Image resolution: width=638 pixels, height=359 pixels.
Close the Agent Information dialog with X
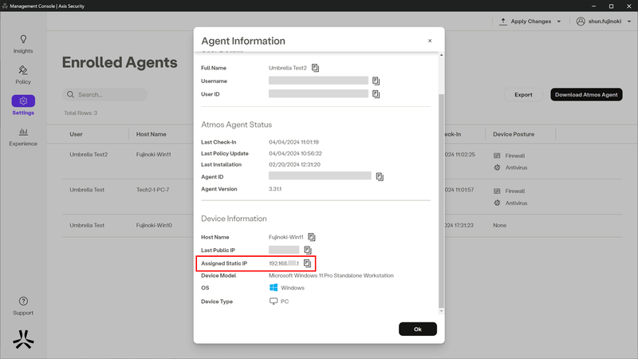[430, 41]
